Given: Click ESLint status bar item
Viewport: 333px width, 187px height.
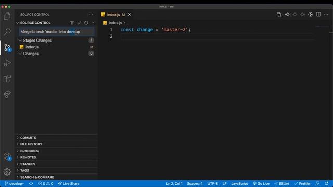Looking at the screenshot, I should coord(281,183).
